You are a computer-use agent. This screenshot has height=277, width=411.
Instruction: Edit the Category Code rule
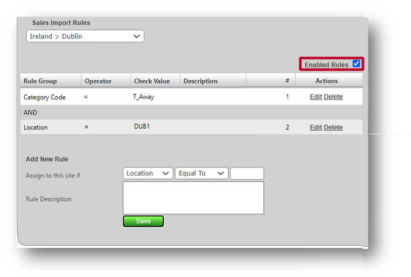(315, 97)
